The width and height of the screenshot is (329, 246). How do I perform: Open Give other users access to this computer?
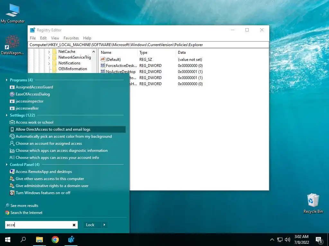pyautogui.click(x=47, y=179)
